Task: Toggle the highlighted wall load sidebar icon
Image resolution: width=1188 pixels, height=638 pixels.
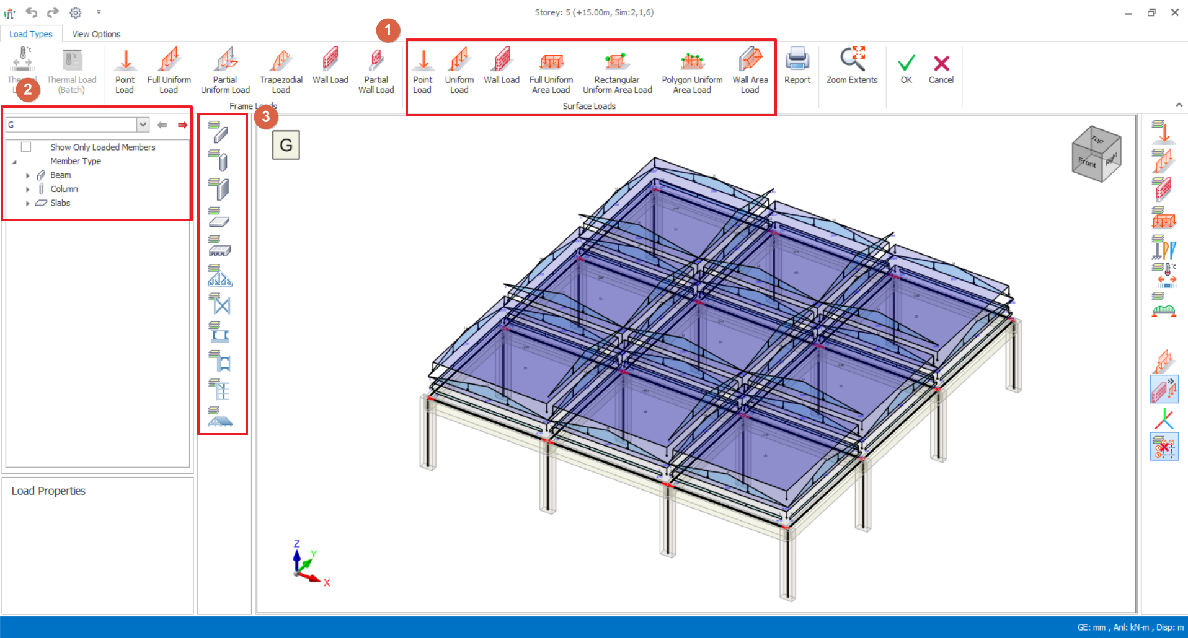Action: point(1164,389)
